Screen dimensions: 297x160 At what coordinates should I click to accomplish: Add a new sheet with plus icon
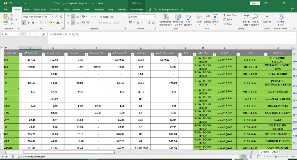(x=251, y=152)
